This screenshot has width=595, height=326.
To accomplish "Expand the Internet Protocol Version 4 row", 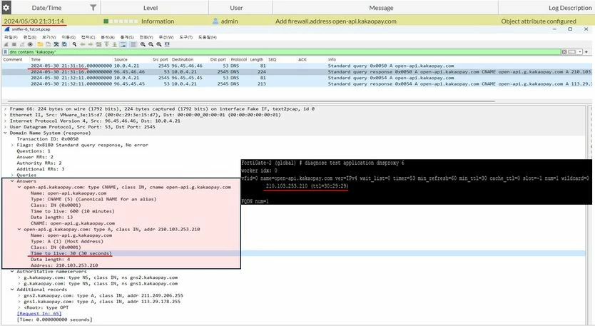I will coord(5,121).
